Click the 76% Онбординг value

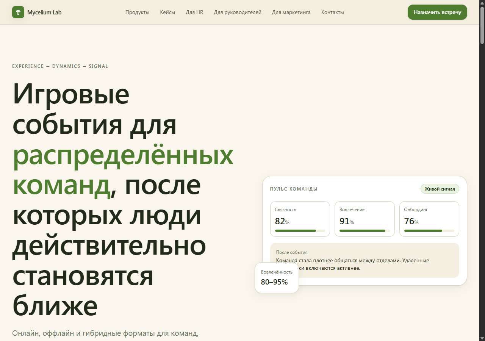[x=411, y=221]
